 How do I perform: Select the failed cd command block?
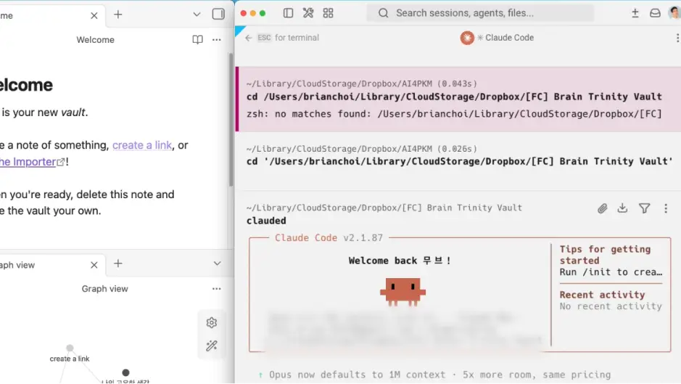[x=458, y=99]
